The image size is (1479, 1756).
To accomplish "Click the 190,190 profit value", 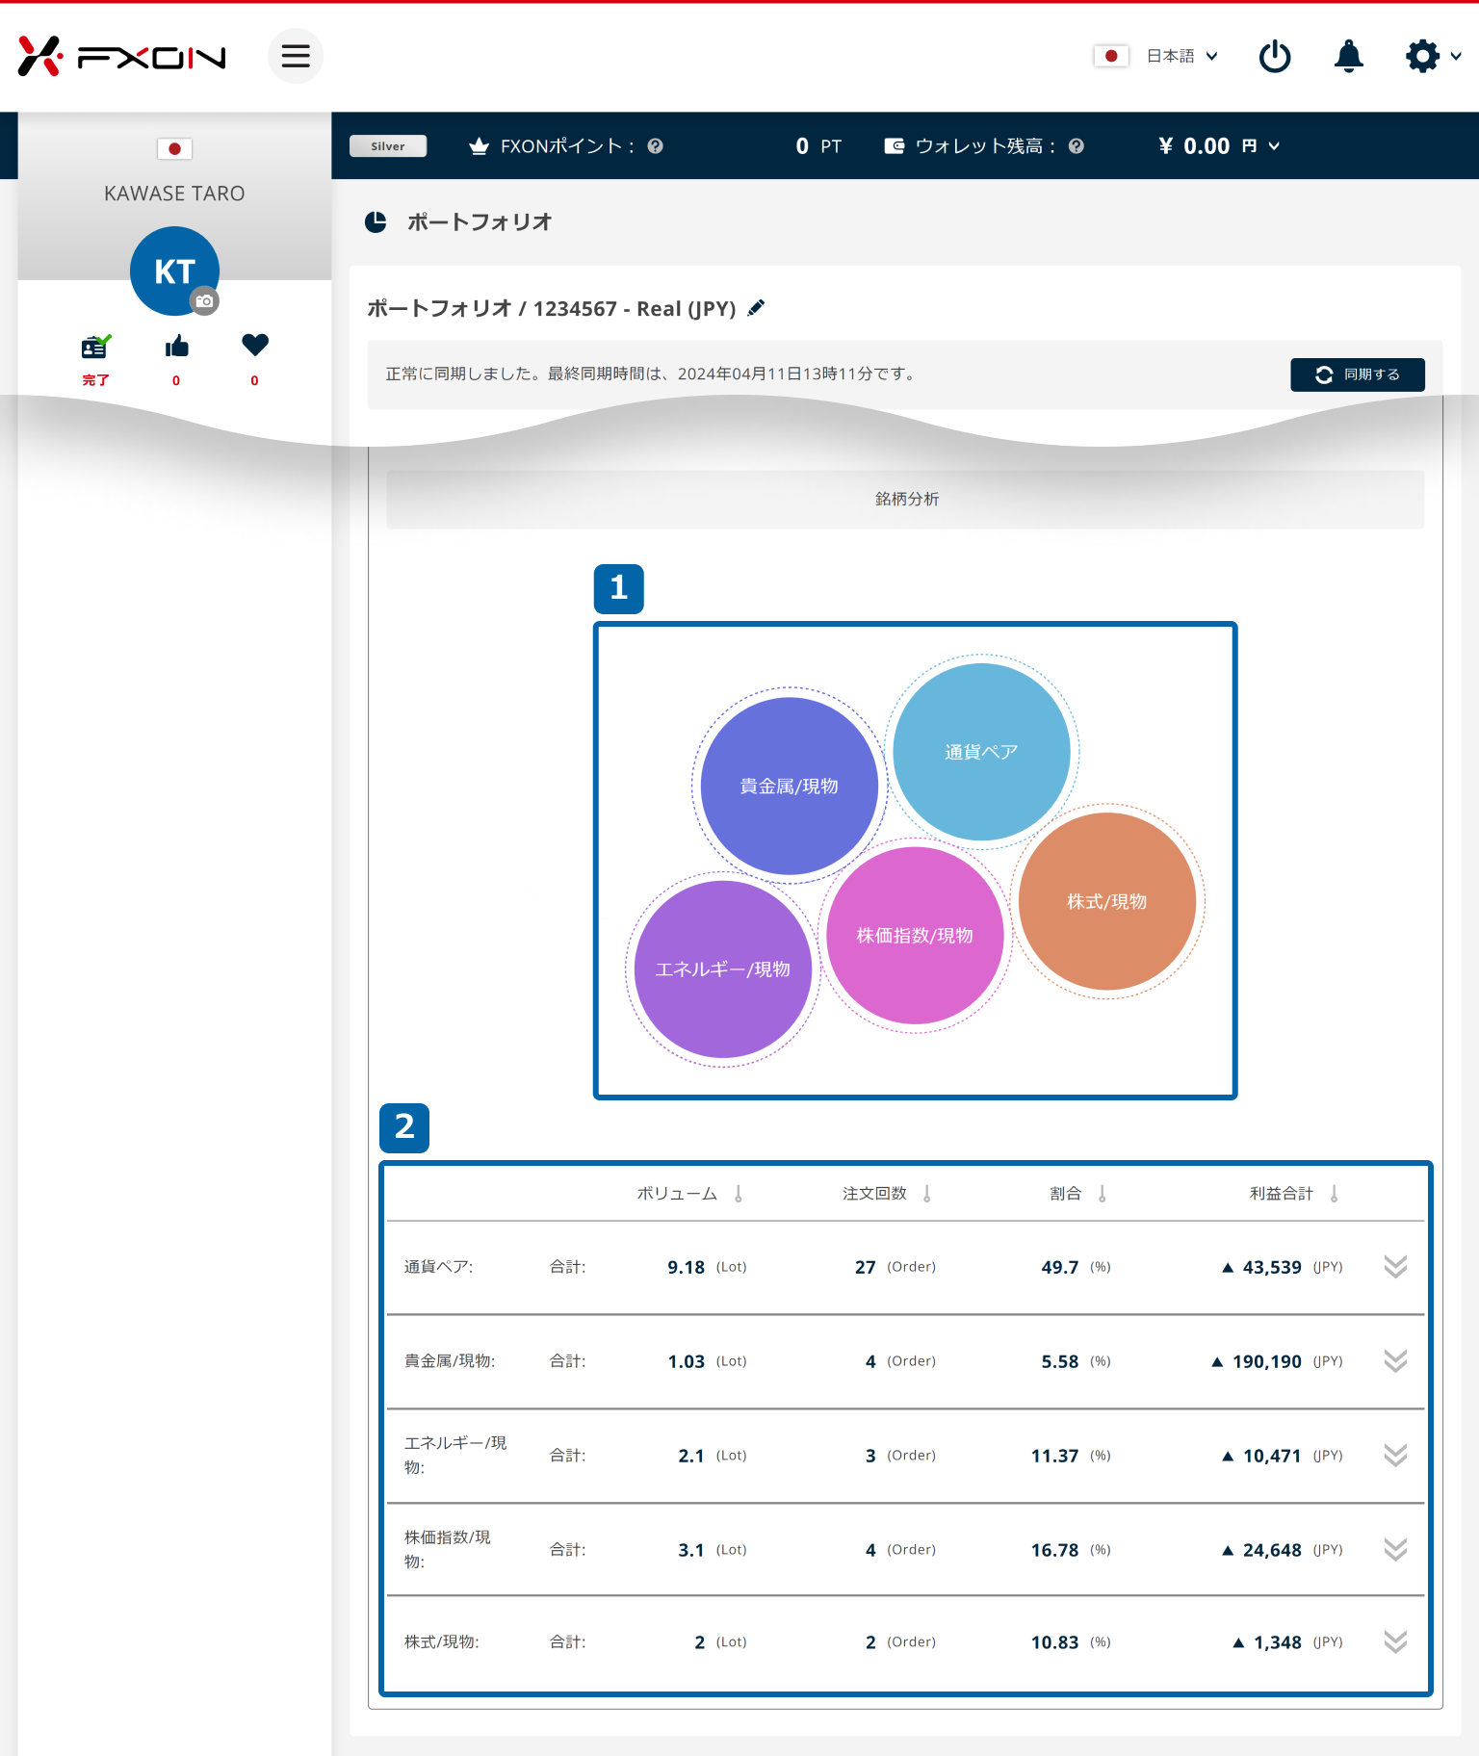I will click(x=1266, y=1361).
